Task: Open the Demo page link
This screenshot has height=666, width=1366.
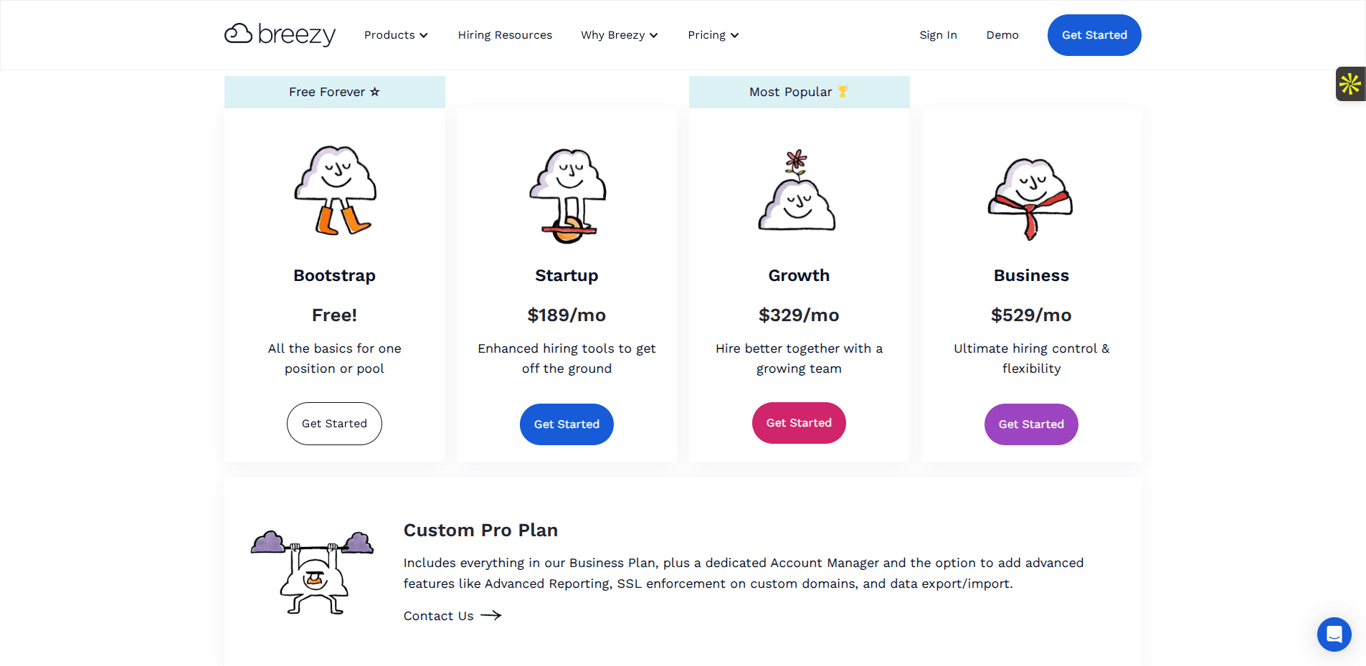Action: pyautogui.click(x=1002, y=35)
